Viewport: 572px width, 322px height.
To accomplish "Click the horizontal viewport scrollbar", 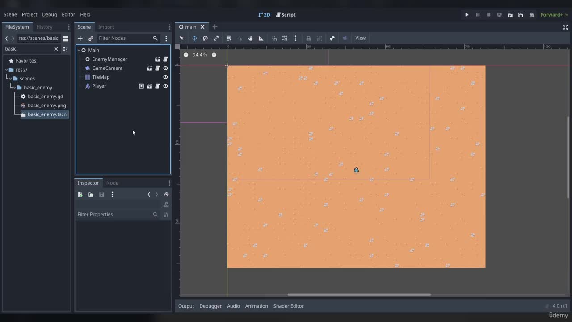I will point(359,295).
